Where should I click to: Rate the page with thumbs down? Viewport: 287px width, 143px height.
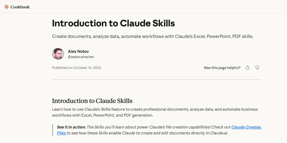pyautogui.click(x=257, y=68)
